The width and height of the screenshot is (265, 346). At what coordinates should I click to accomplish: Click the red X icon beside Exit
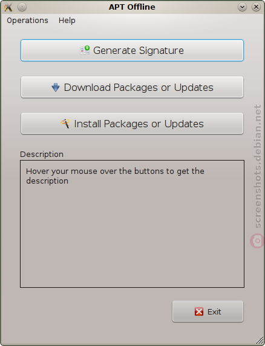click(x=199, y=311)
